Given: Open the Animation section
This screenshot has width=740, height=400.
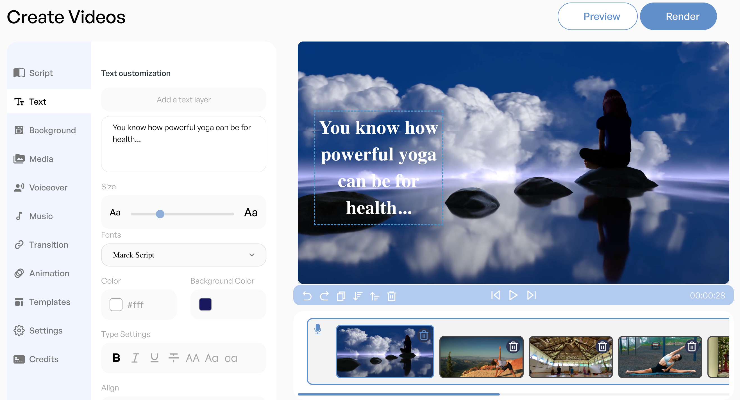Looking at the screenshot, I should click(x=41, y=273).
